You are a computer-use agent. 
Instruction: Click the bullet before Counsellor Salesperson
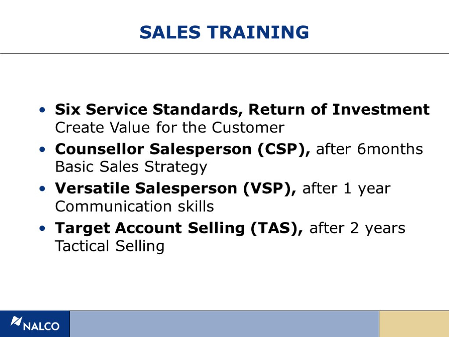41,150
